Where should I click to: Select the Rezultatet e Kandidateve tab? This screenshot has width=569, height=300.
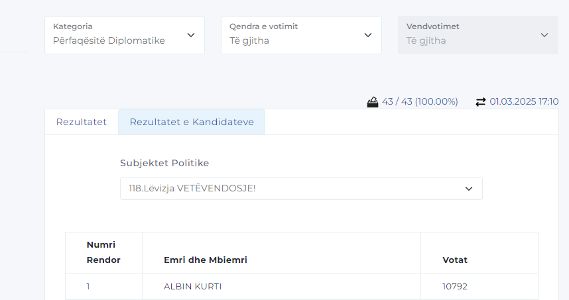coord(192,123)
